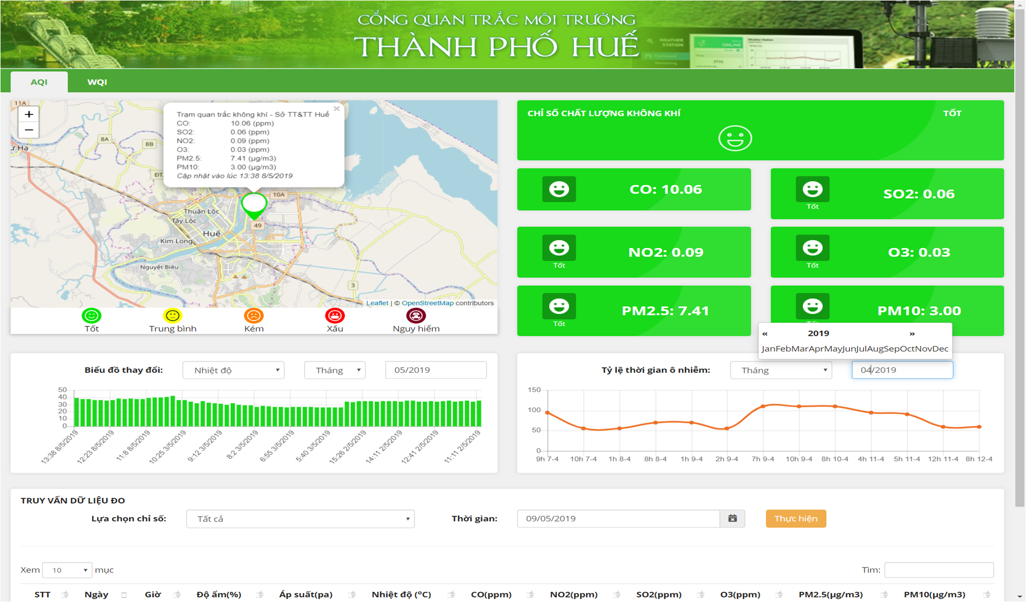Viewport: 1026px width, 602px height.
Task: Switch to the WQI tab
Action: 97,82
